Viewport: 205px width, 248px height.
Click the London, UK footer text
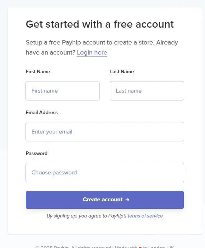click(x=161, y=247)
